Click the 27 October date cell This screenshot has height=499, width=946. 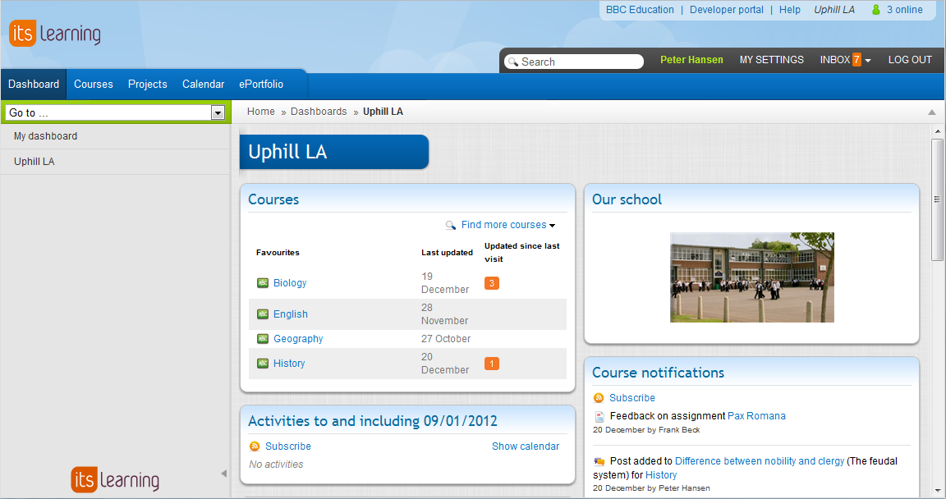446,339
